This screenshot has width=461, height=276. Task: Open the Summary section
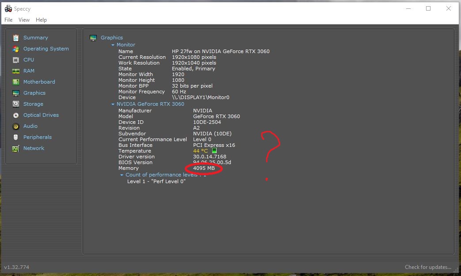coord(35,38)
